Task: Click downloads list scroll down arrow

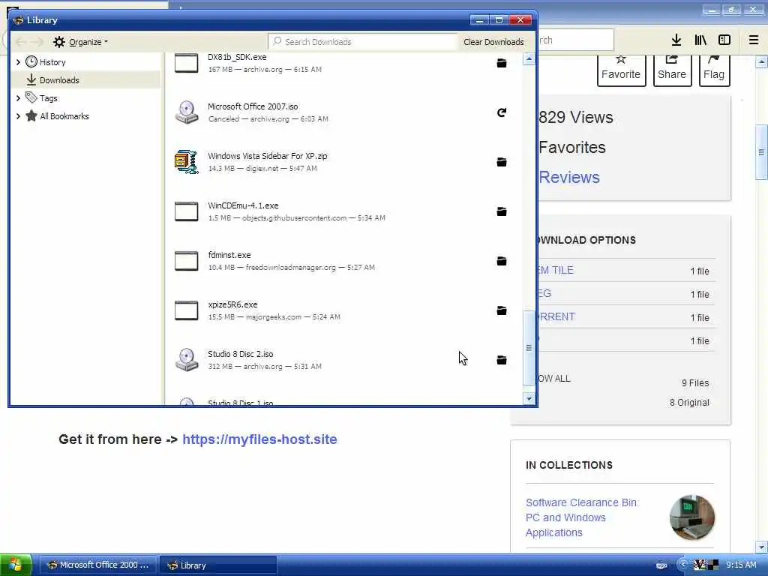Action: click(529, 399)
